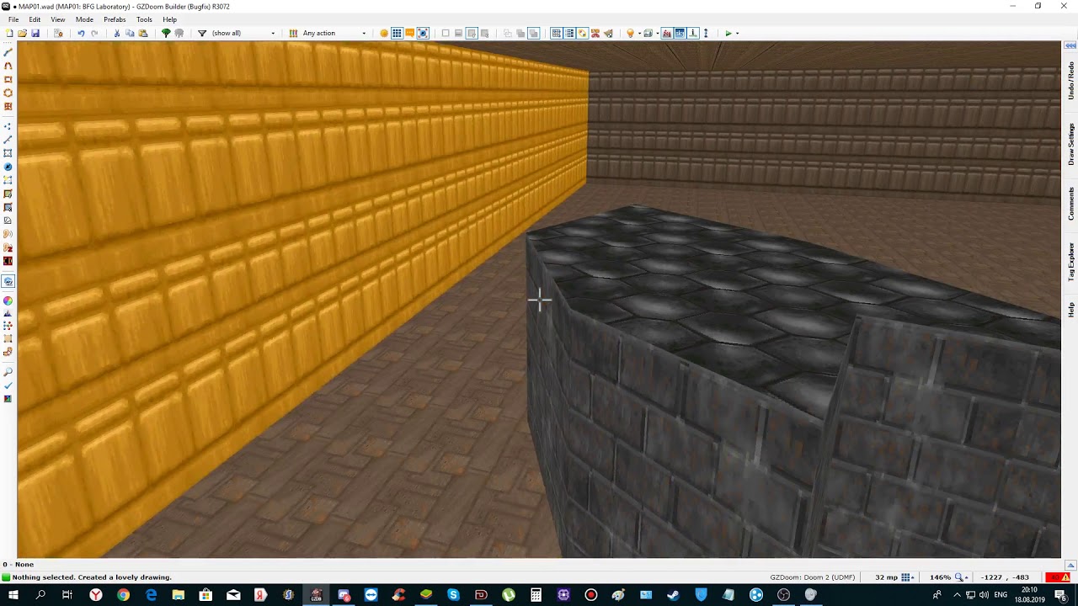Redo the last undone action
Viewport: 1078px width, 606px height.
click(94, 33)
